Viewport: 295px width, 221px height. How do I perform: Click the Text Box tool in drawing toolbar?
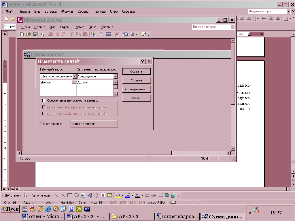[83, 195]
